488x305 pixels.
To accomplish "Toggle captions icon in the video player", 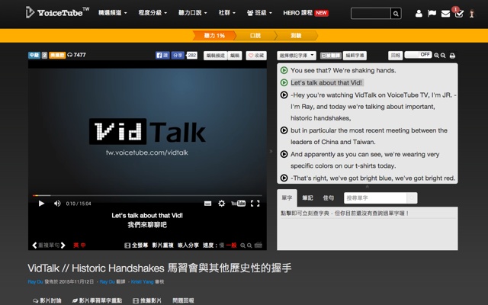I will point(207,204).
